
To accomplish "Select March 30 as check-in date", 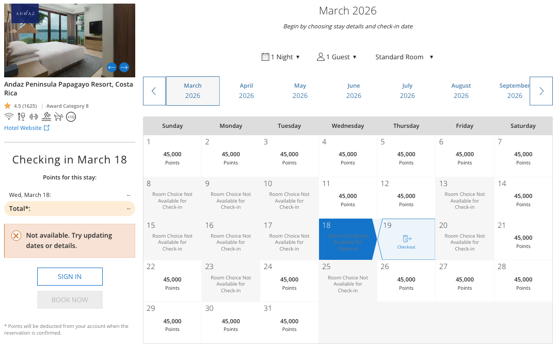I will [x=231, y=322].
